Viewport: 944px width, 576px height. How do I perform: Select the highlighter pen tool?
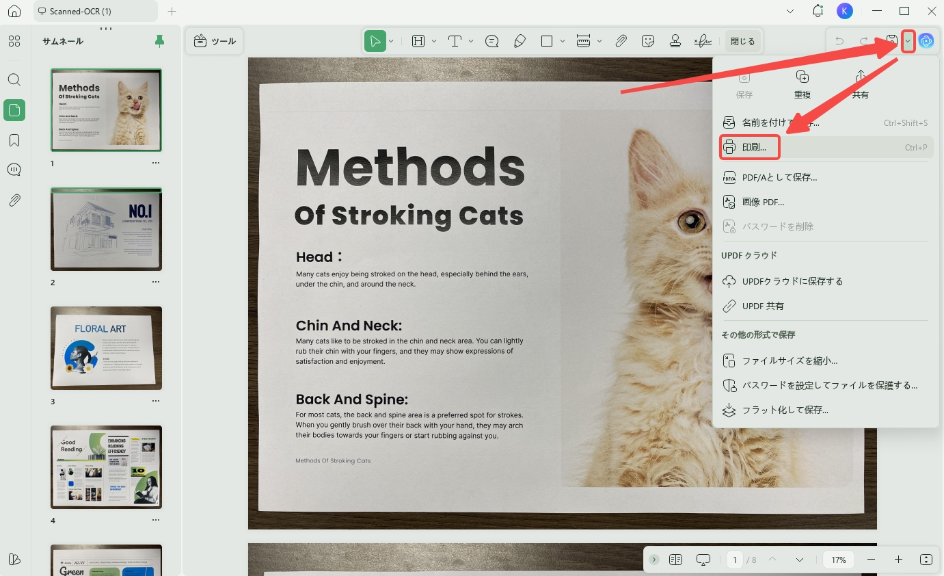[520, 41]
